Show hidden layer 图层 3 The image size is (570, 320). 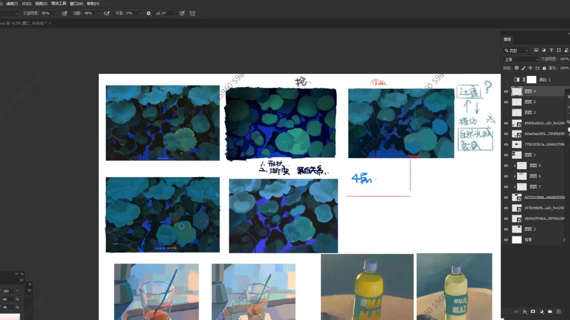click(506, 113)
